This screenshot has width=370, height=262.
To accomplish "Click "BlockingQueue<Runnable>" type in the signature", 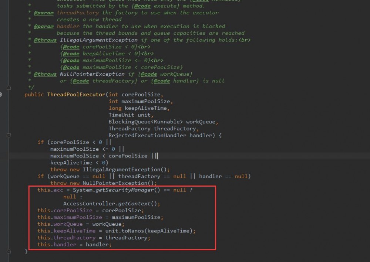I will (145, 122).
